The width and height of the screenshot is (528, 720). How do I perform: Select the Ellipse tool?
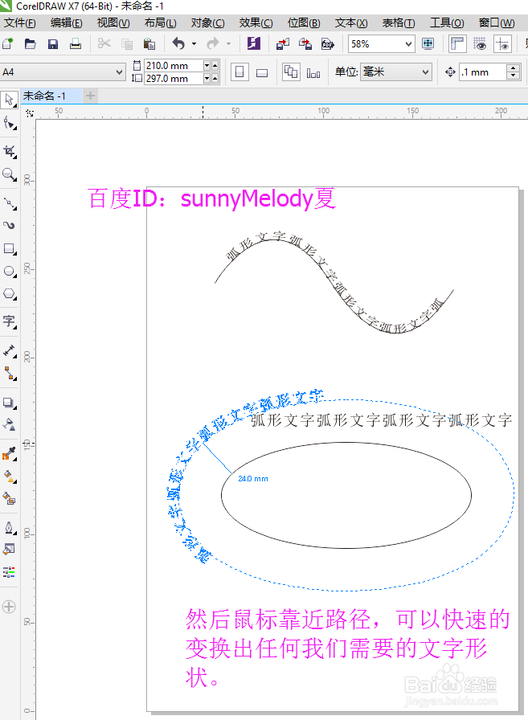[9, 272]
